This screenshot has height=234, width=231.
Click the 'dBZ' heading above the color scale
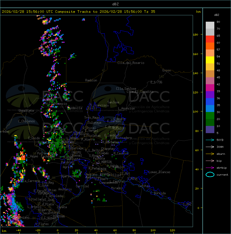click(217, 15)
